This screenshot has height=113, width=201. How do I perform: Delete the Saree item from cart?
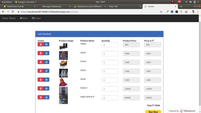tap(41, 80)
